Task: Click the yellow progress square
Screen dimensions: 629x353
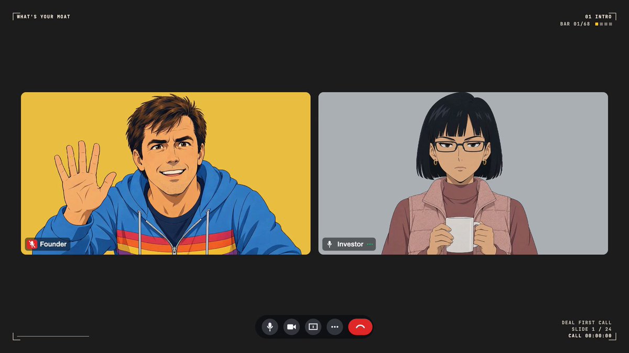Action: point(597,24)
